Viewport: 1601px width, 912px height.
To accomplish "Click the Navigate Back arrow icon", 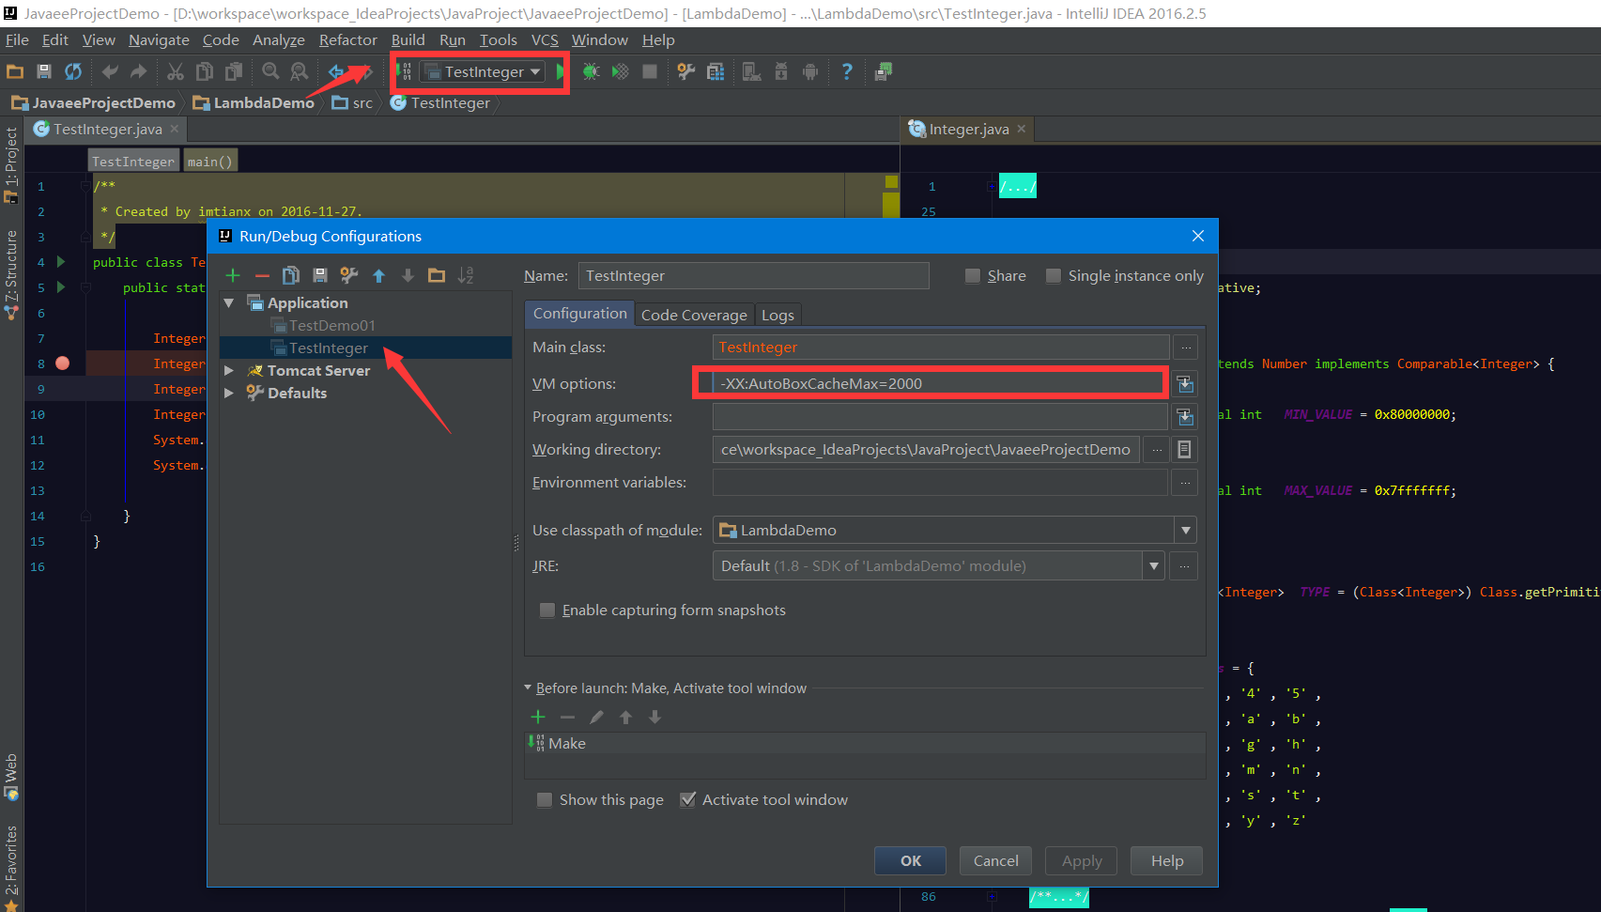I will point(336,71).
